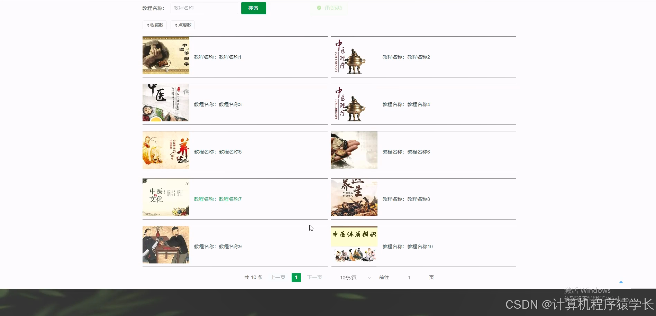The image size is (656, 316).
Task: Open the thumbnail of 教程名称1
Action: tap(165, 55)
